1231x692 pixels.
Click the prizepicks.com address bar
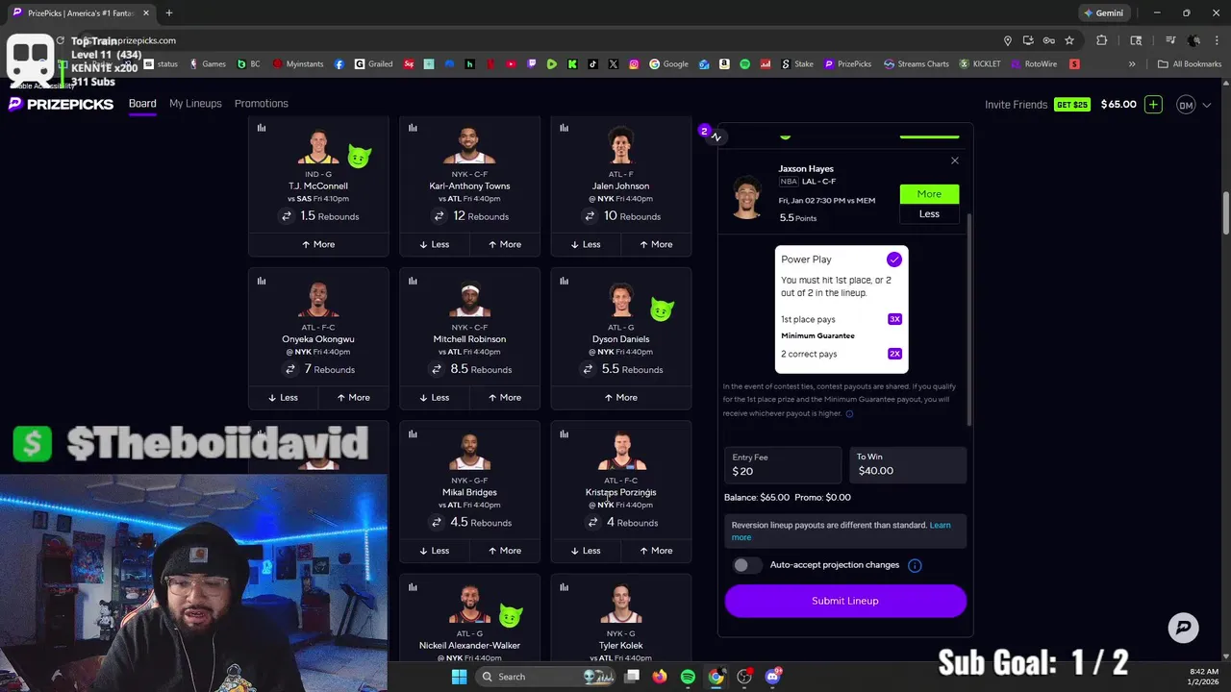coord(539,40)
